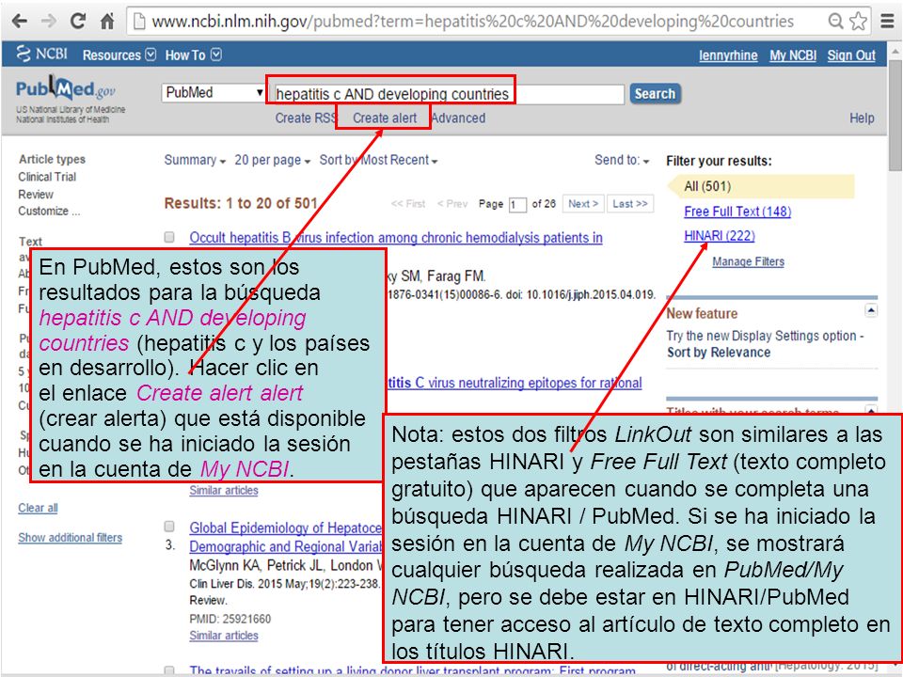
Task: Select the HINARI (222) filter
Action: click(x=720, y=235)
